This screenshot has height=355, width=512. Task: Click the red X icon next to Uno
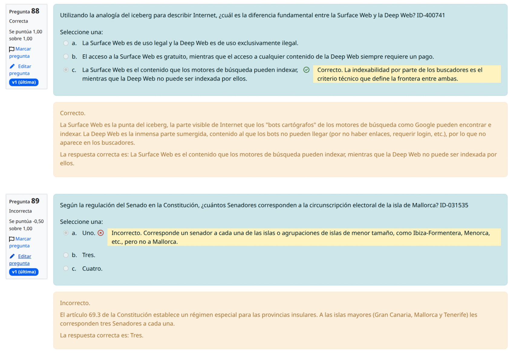pos(101,233)
